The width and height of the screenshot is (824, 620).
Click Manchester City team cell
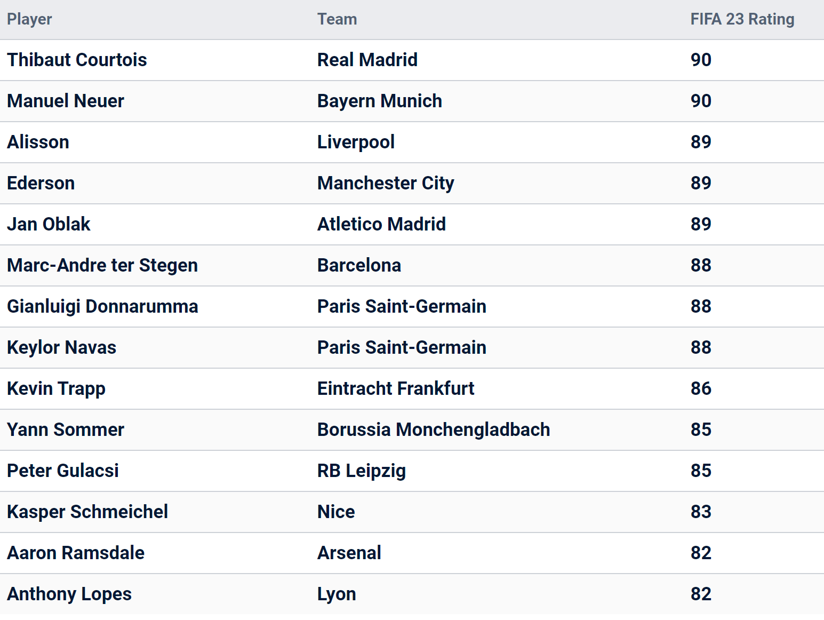(386, 183)
